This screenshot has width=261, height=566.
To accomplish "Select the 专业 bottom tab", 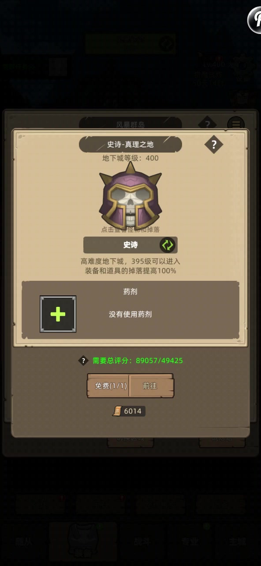I will [190, 541].
